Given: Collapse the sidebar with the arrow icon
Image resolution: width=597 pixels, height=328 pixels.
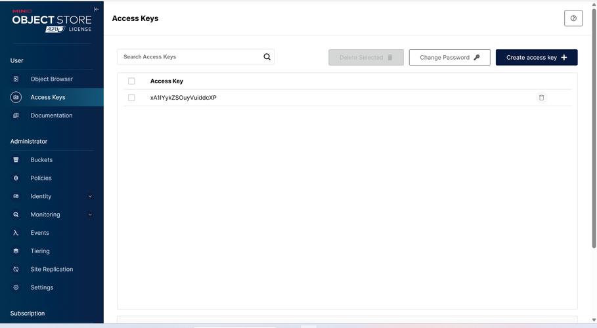Looking at the screenshot, I should [97, 9].
